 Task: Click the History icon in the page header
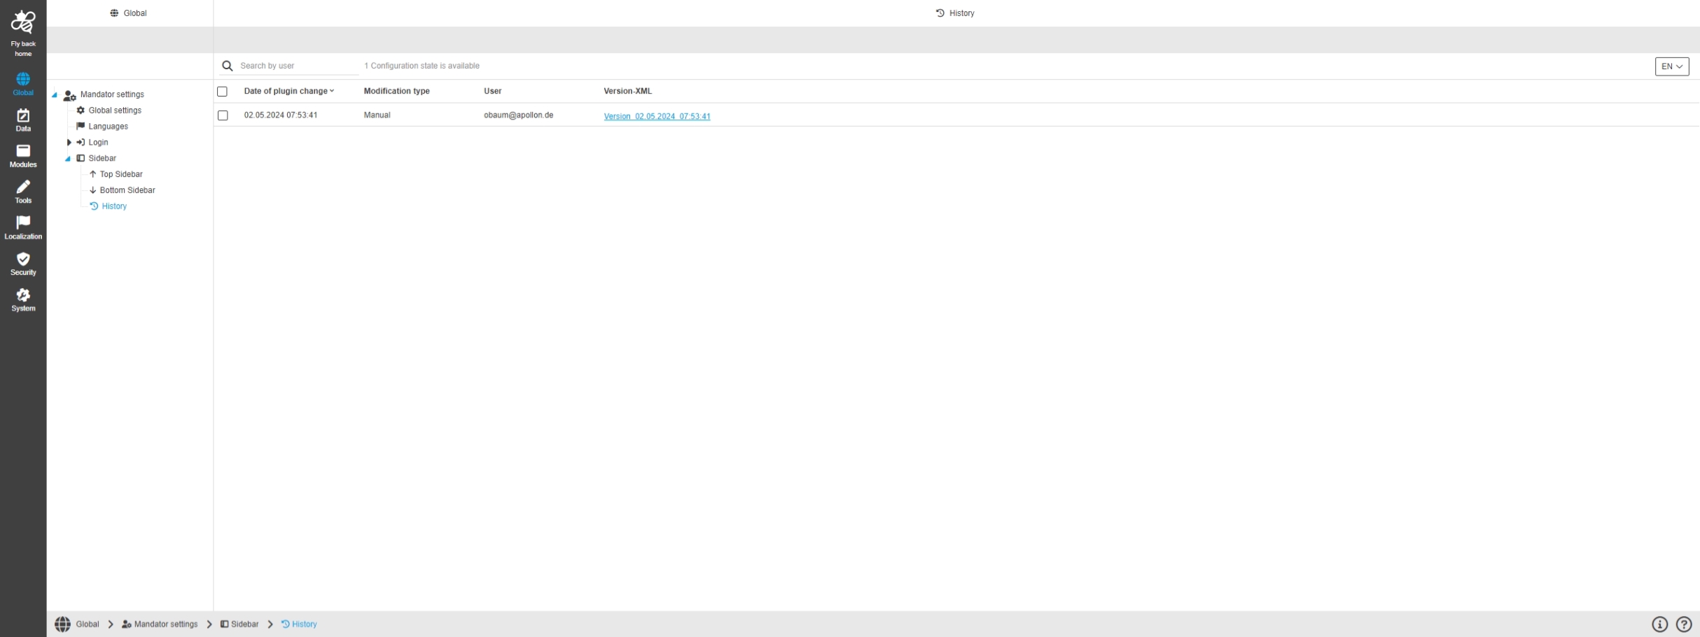coord(940,13)
